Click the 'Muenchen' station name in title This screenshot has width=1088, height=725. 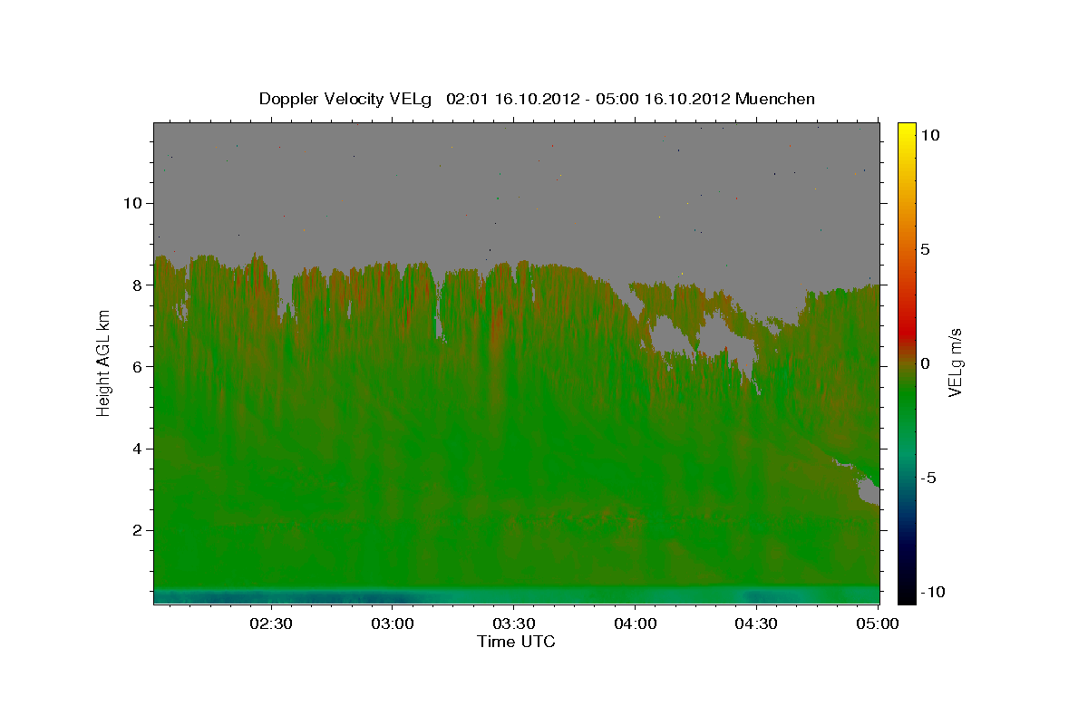coord(775,99)
